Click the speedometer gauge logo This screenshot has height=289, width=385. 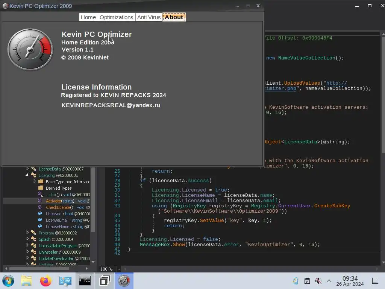30,49
